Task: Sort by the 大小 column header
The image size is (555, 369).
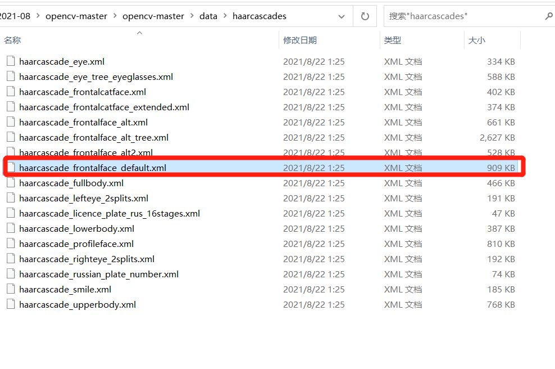Action: point(476,40)
